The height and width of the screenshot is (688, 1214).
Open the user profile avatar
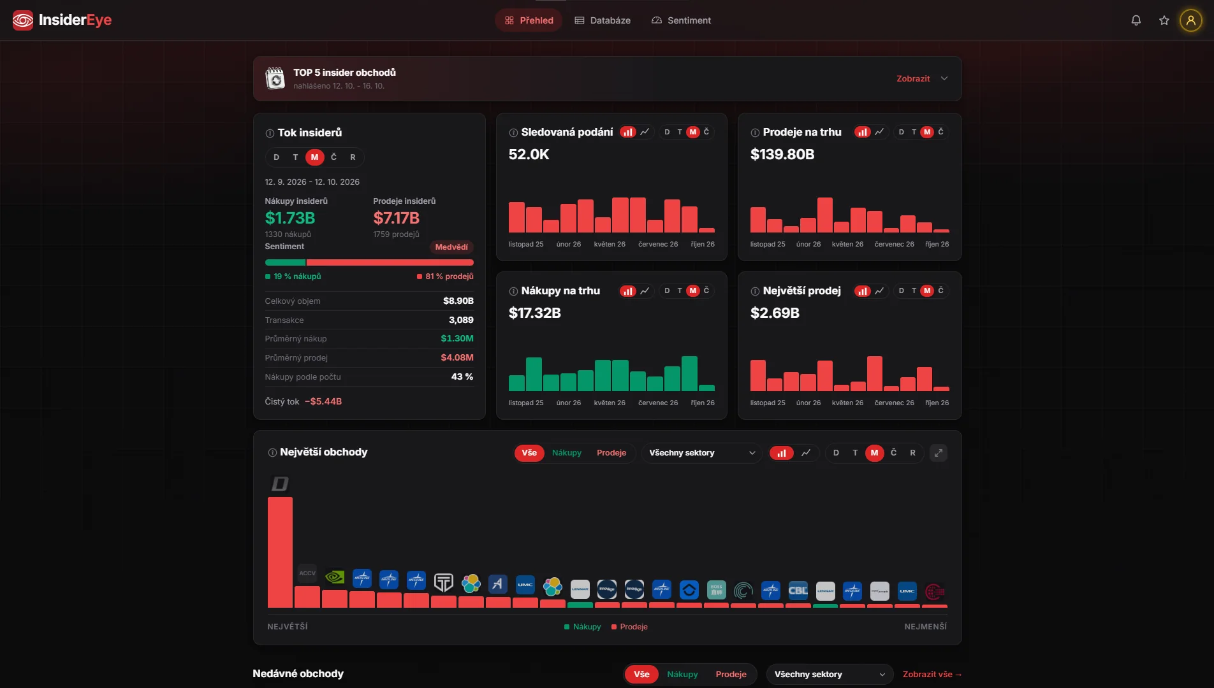coord(1191,20)
